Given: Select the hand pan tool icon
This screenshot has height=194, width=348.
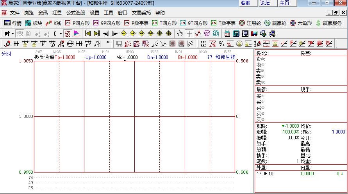Looking at the screenshot, I should click(x=180, y=34).
